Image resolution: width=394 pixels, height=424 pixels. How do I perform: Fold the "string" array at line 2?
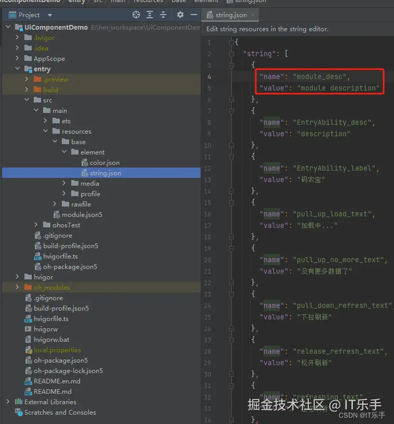pos(231,54)
